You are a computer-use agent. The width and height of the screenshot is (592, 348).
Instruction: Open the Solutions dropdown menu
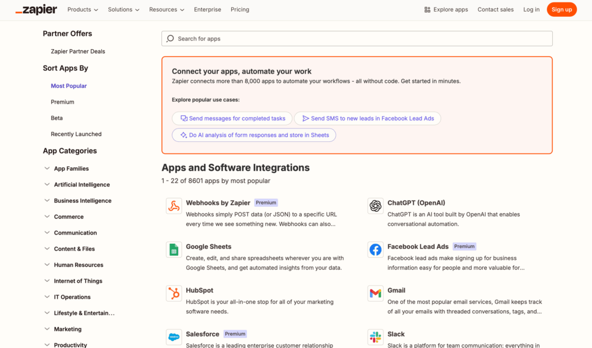coord(124,10)
